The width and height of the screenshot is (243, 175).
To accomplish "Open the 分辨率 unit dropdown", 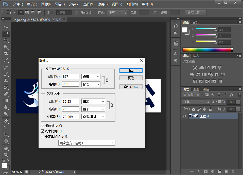I will (93, 117).
